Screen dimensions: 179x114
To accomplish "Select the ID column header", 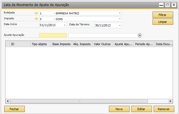I will [x=20, y=44].
